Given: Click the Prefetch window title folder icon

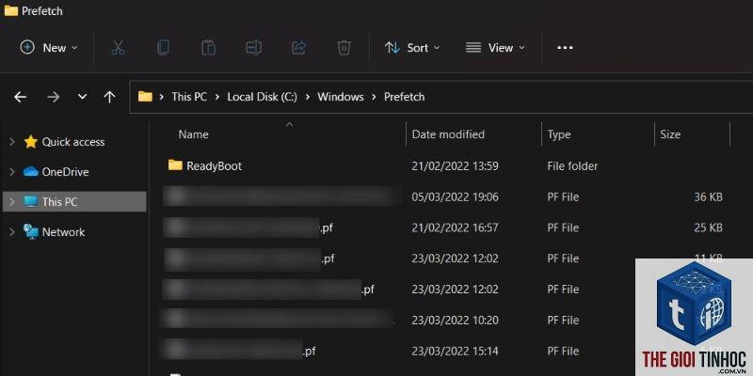Looking at the screenshot, I should 11,10.
